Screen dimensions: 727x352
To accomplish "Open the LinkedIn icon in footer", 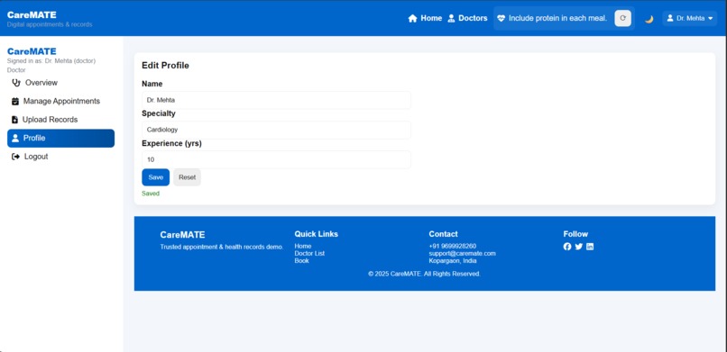I will pyautogui.click(x=590, y=247).
